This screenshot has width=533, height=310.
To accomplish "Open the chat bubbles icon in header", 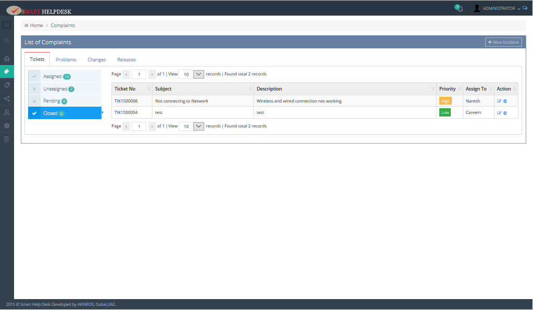I will pyautogui.click(x=525, y=8).
